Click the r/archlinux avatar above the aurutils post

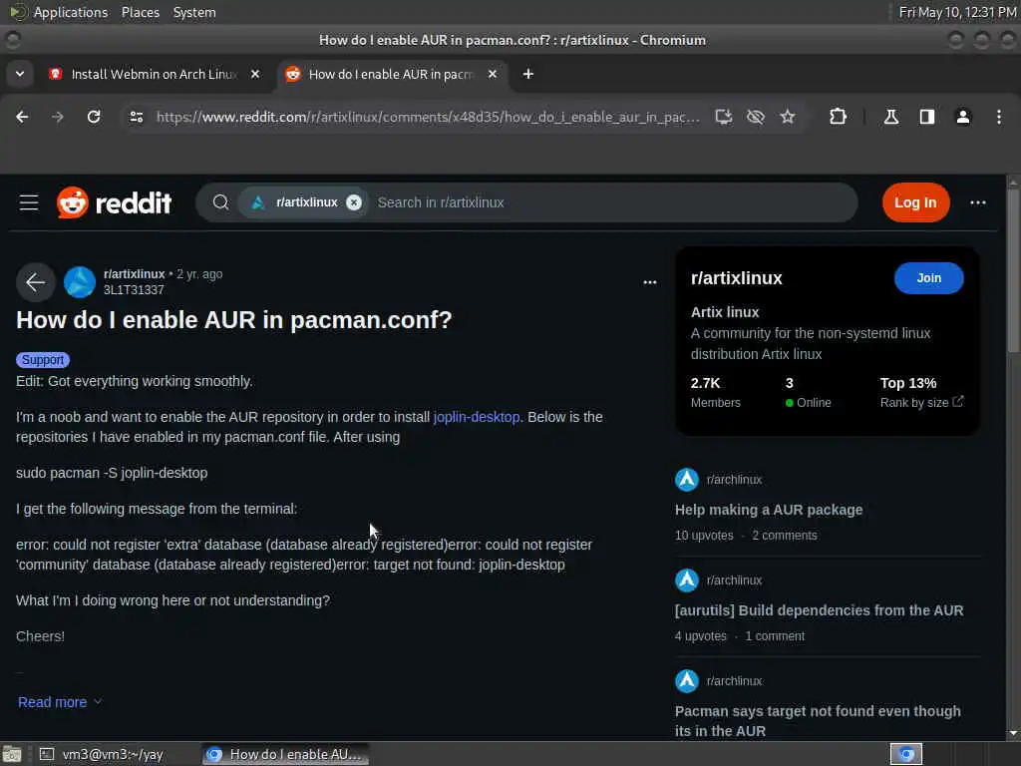point(686,580)
